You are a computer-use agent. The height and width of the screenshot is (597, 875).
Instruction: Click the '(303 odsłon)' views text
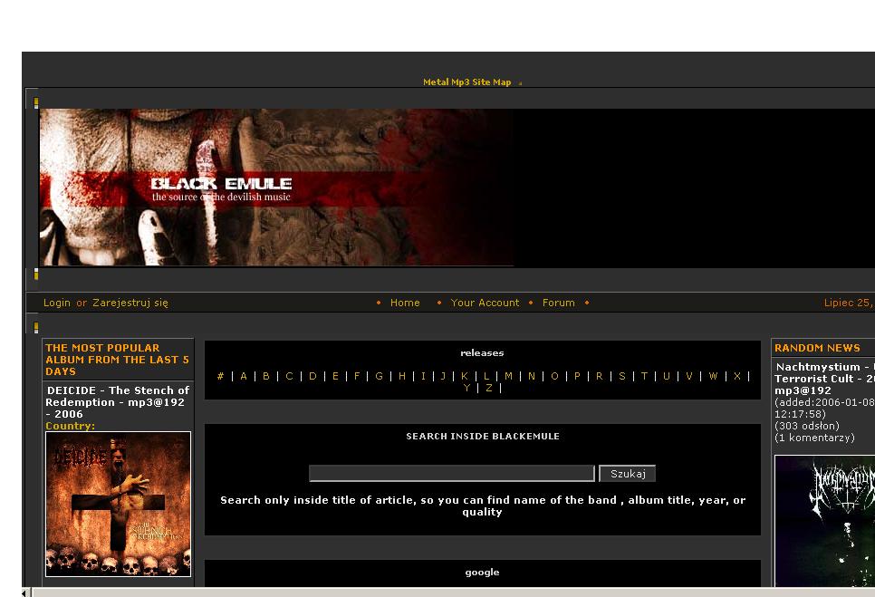(x=807, y=426)
